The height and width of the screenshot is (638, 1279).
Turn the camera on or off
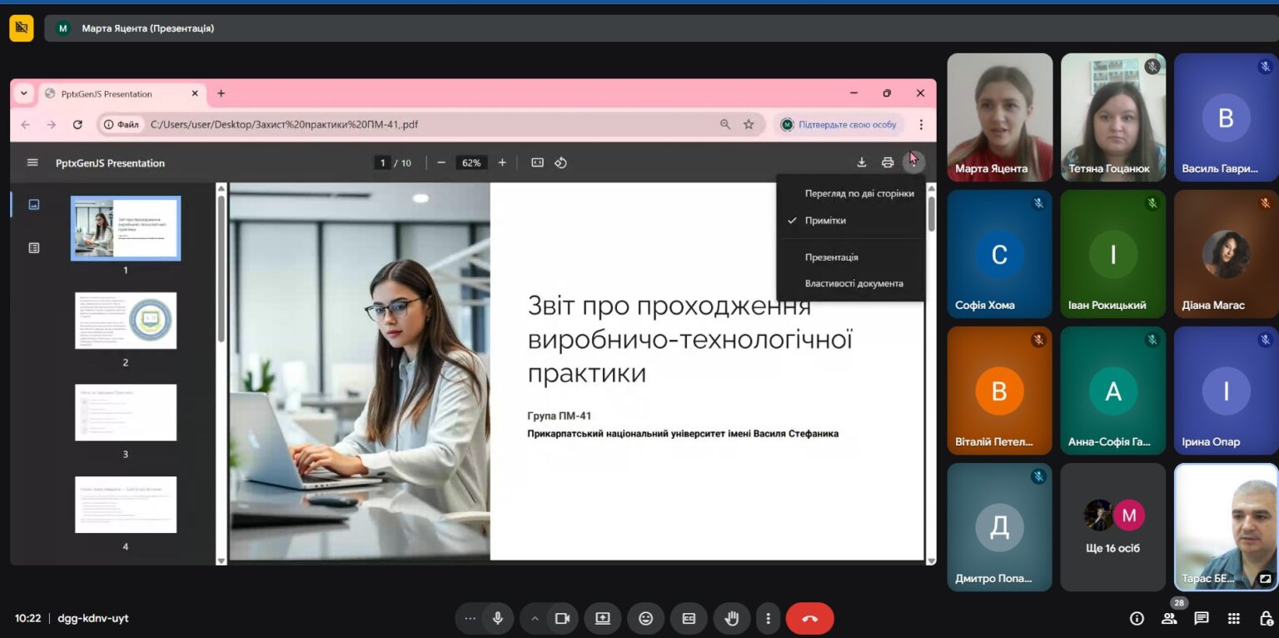tap(562, 618)
